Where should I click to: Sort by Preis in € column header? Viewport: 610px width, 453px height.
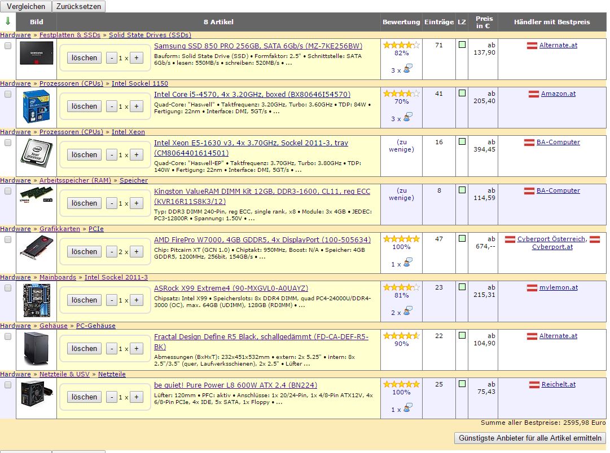484,22
